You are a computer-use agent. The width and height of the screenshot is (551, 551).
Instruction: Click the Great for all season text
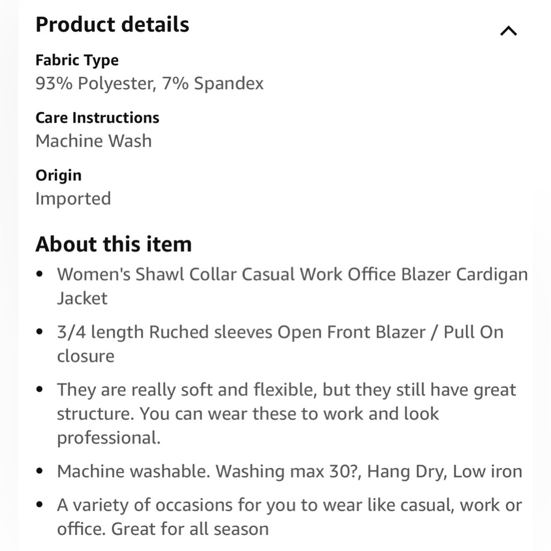[190, 529]
